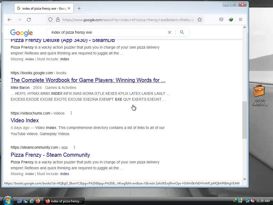273x205 pixels.
Task: Open the 'Video Index' result link
Action: click(25, 120)
